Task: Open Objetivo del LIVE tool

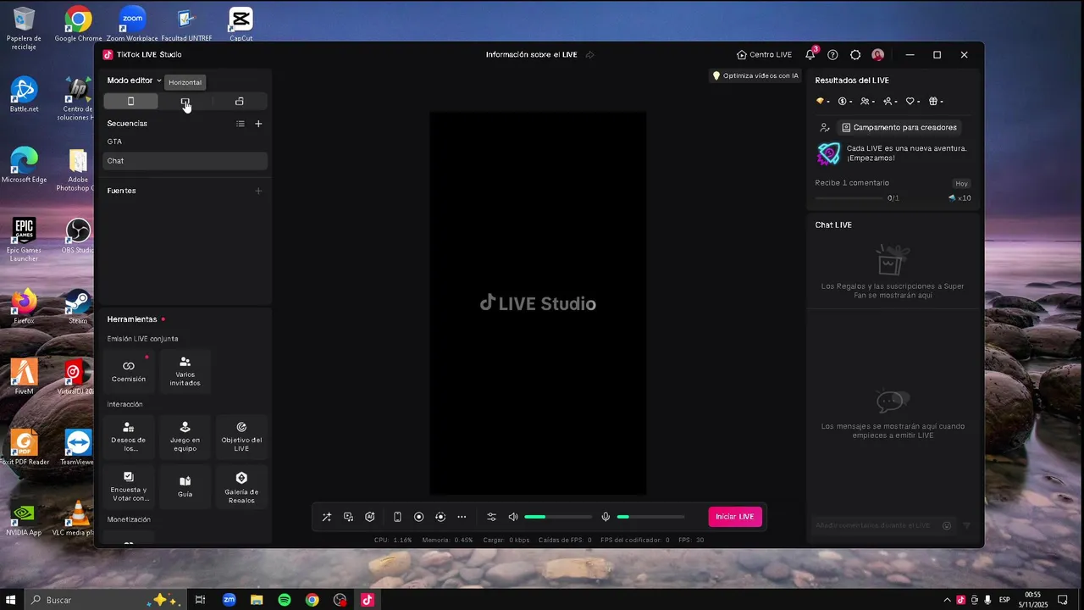Action: 241,437
